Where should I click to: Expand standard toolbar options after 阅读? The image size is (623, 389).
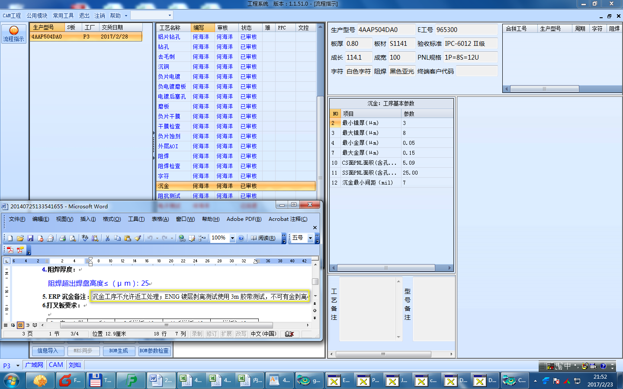click(284, 238)
